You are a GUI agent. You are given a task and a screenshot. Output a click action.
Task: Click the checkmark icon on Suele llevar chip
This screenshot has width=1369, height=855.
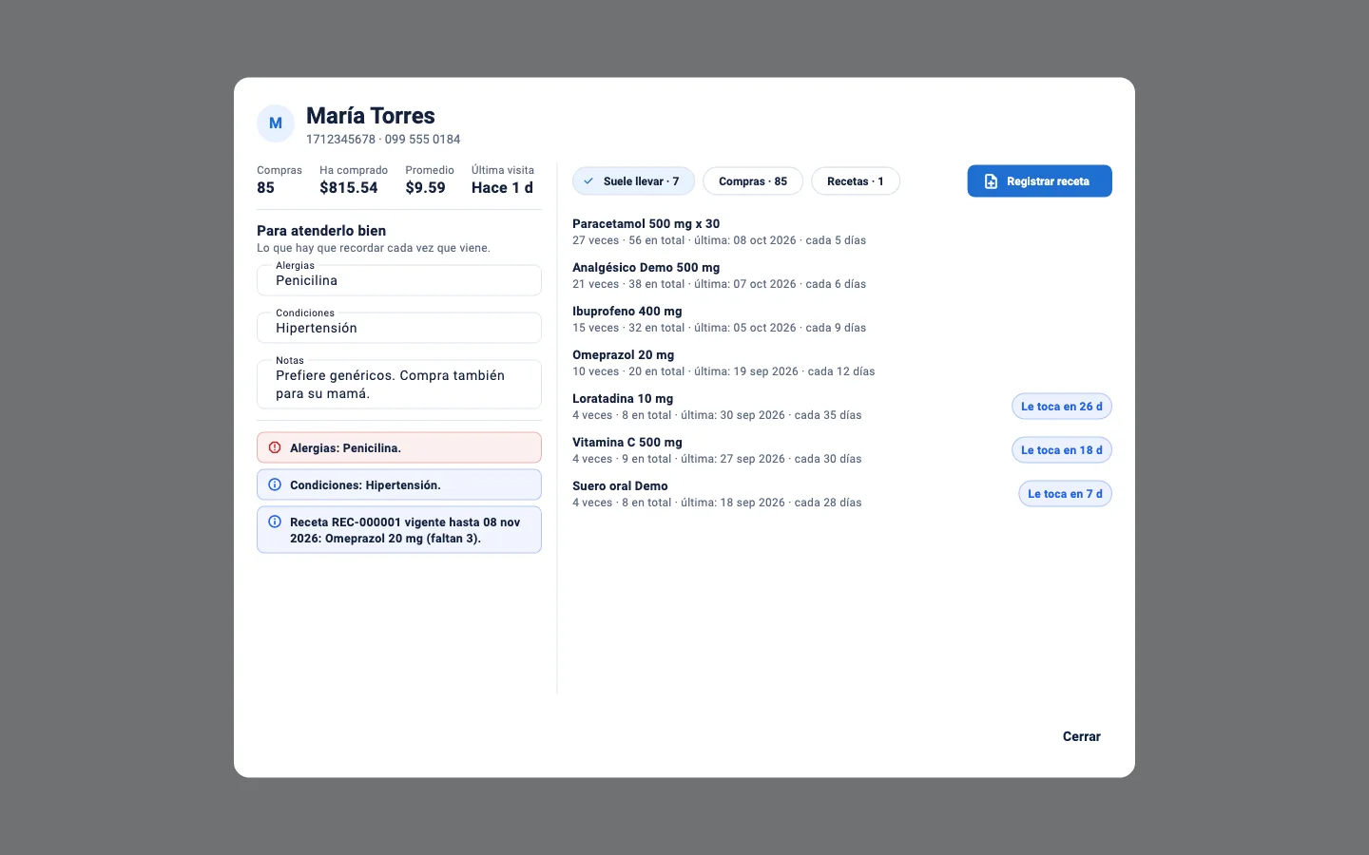[588, 181]
